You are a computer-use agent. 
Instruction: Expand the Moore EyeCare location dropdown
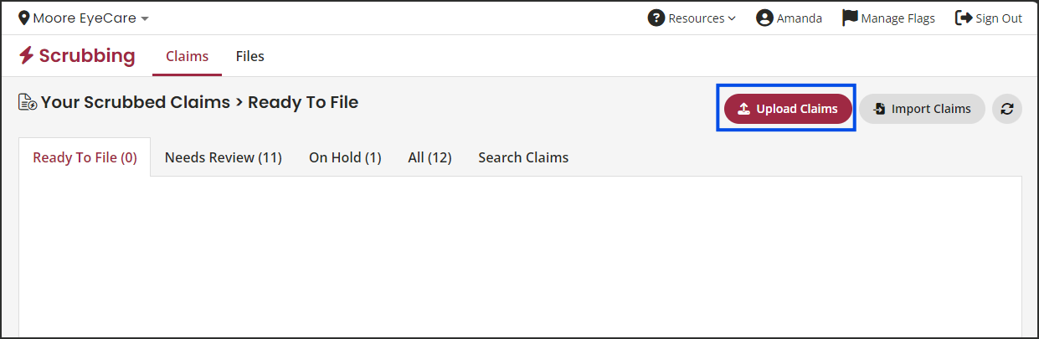tap(84, 18)
